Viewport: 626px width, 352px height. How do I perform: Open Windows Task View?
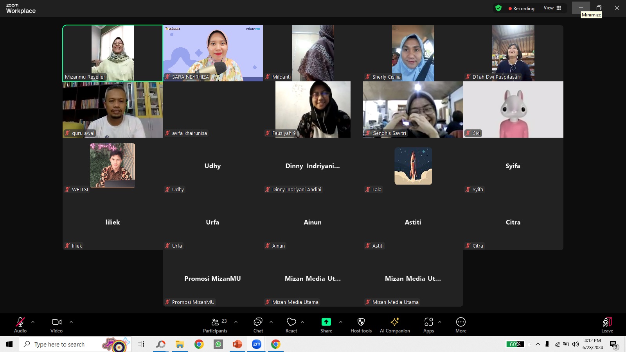pyautogui.click(x=141, y=344)
